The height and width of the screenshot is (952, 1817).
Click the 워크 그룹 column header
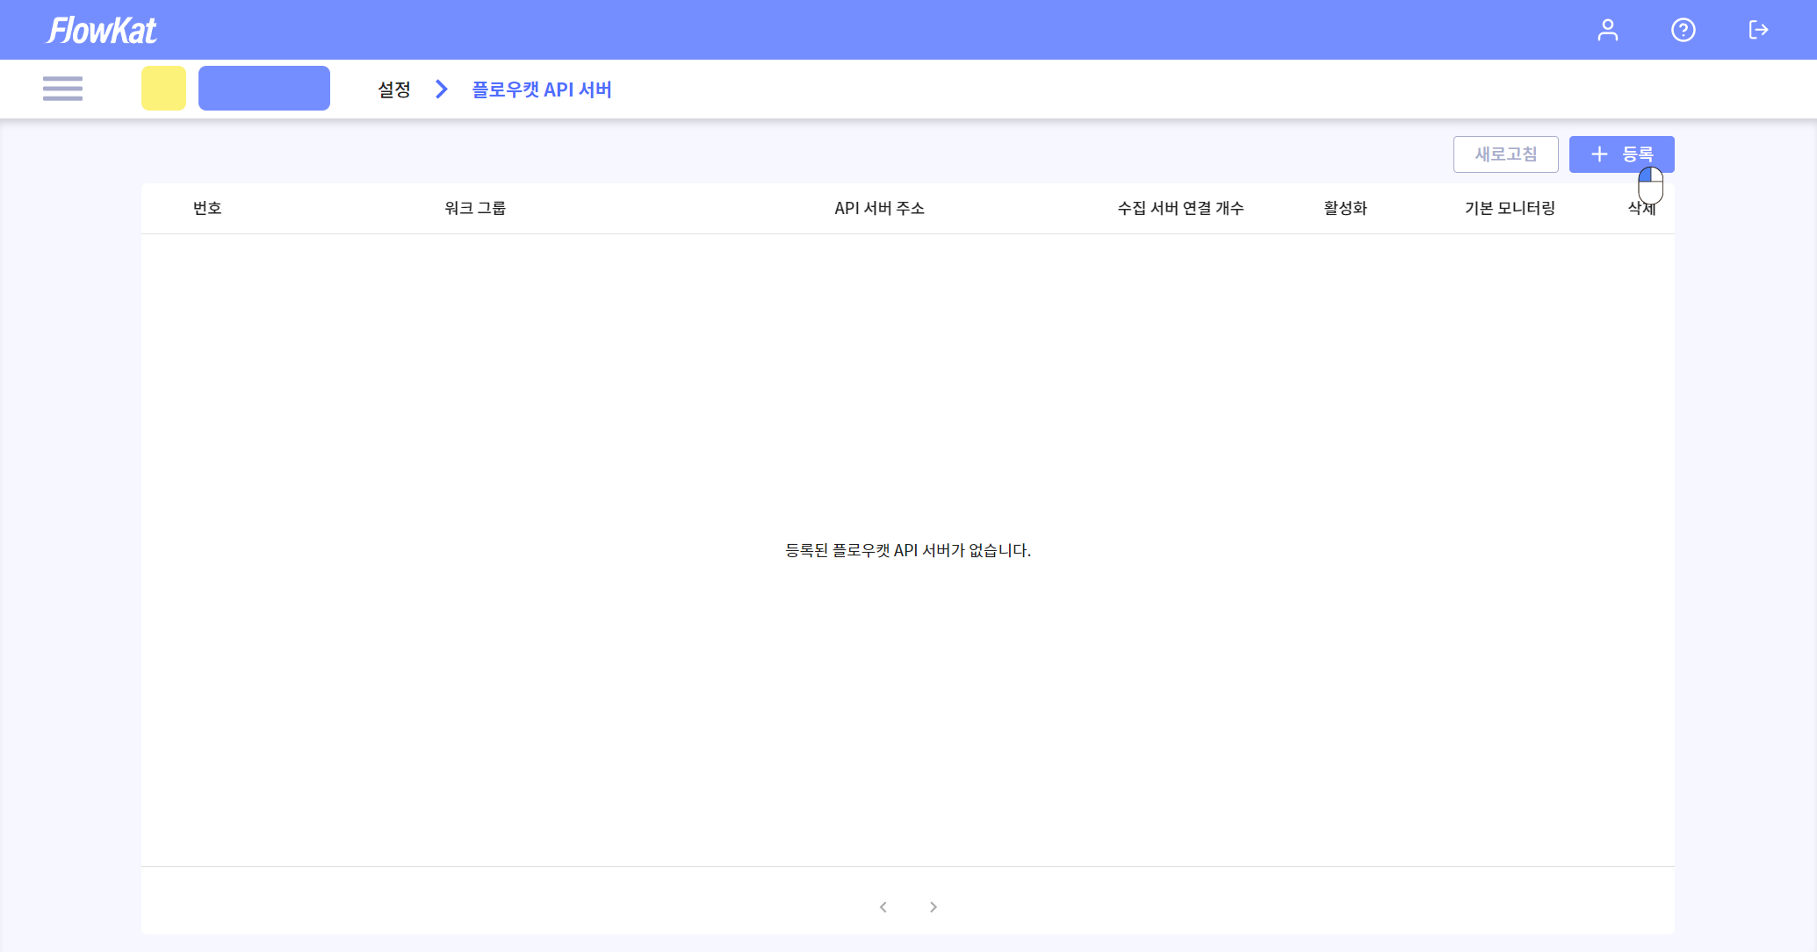475,208
